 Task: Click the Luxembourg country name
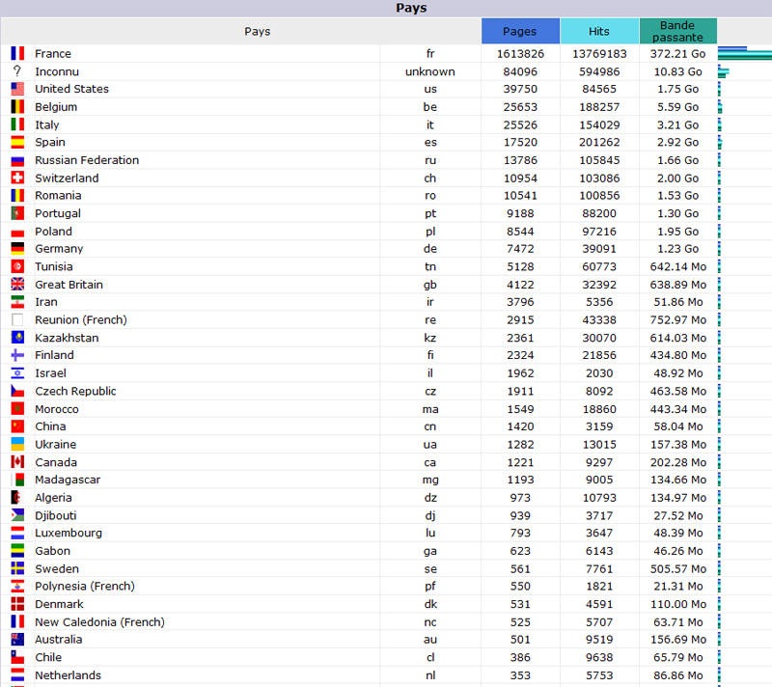69,533
